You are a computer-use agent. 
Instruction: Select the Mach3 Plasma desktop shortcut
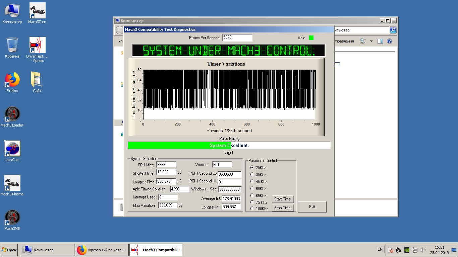pos(12,185)
